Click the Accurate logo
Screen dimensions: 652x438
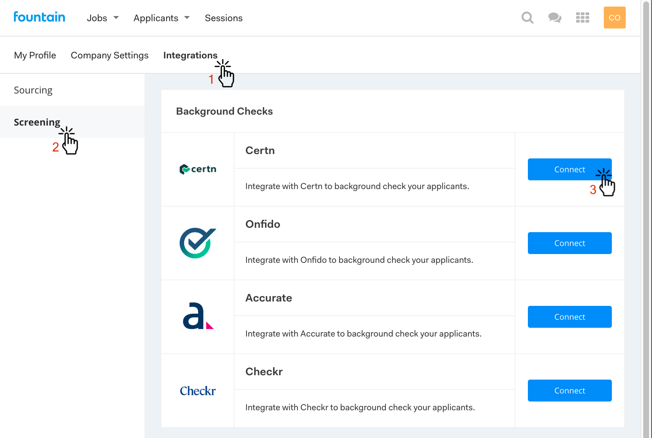[x=197, y=316]
